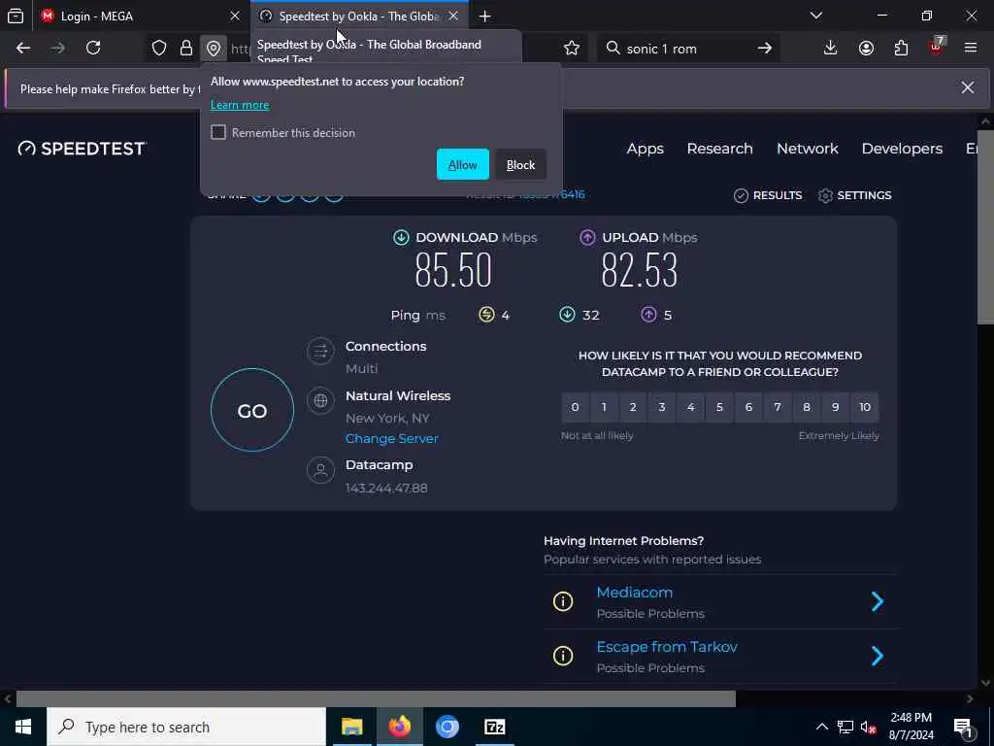Open the Research menu item
The height and width of the screenshot is (746, 994).
coord(719,149)
